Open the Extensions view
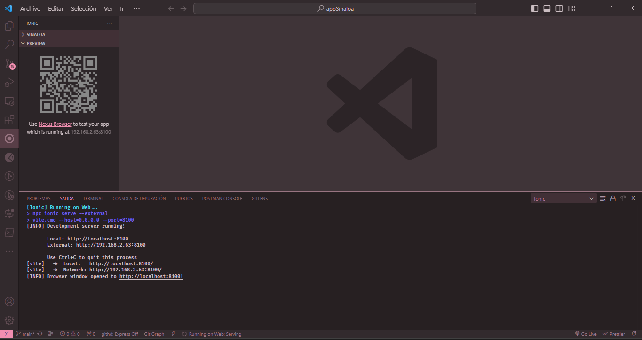 tap(9, 120)
